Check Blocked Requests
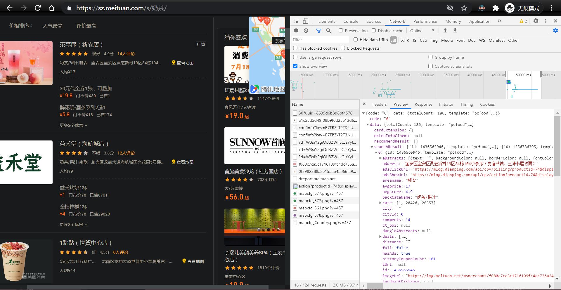This screenshot has height=290, width=561. [x=343, y=48]
